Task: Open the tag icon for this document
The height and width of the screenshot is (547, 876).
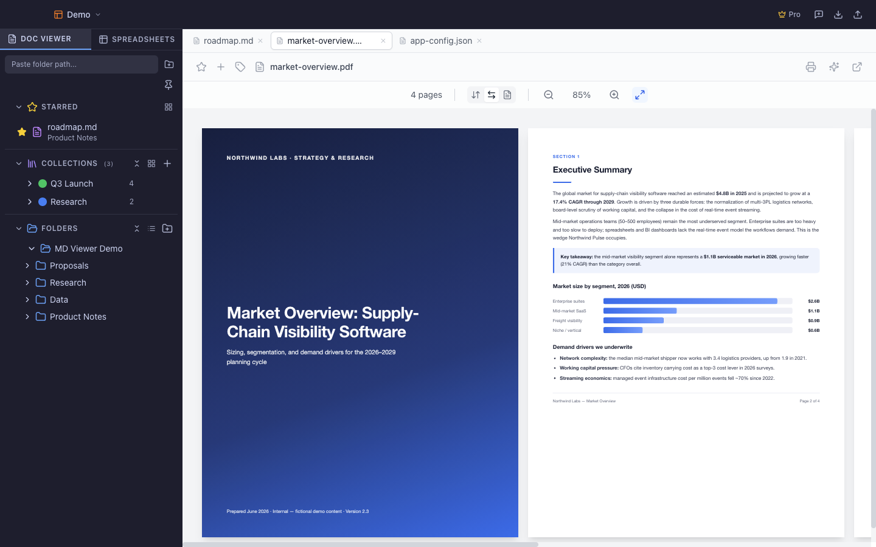Action: (x=240, y=67)
